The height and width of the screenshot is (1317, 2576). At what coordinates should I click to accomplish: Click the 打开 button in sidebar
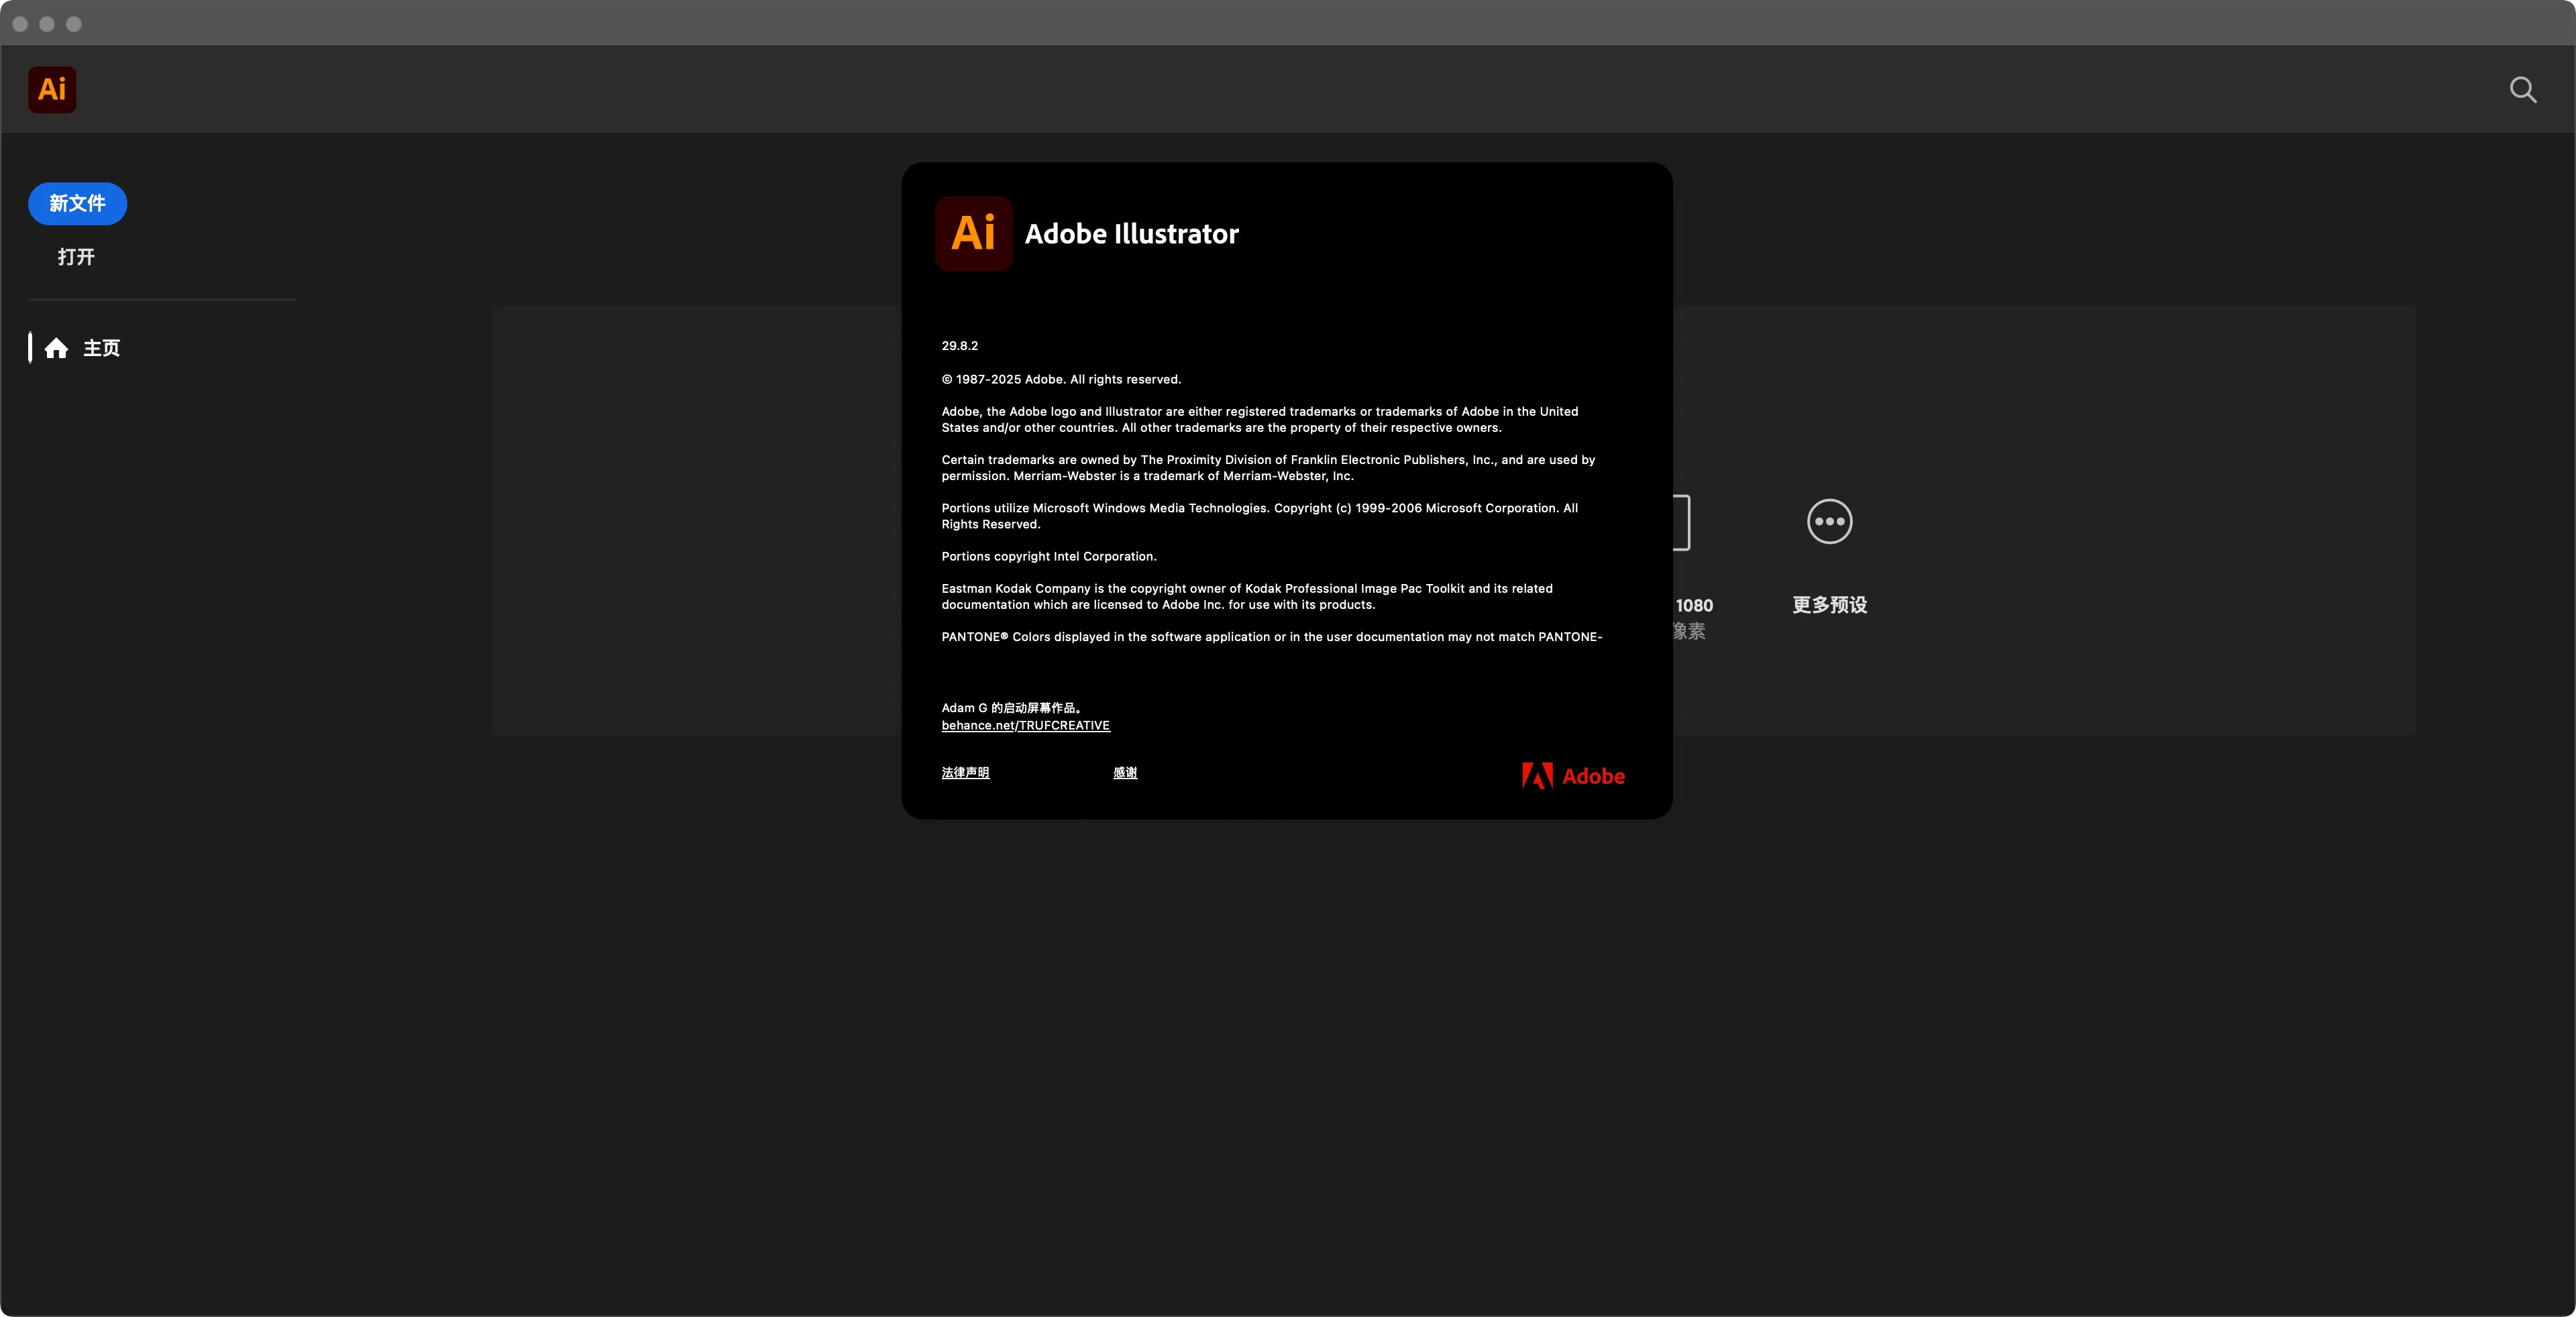click(76, 257)
